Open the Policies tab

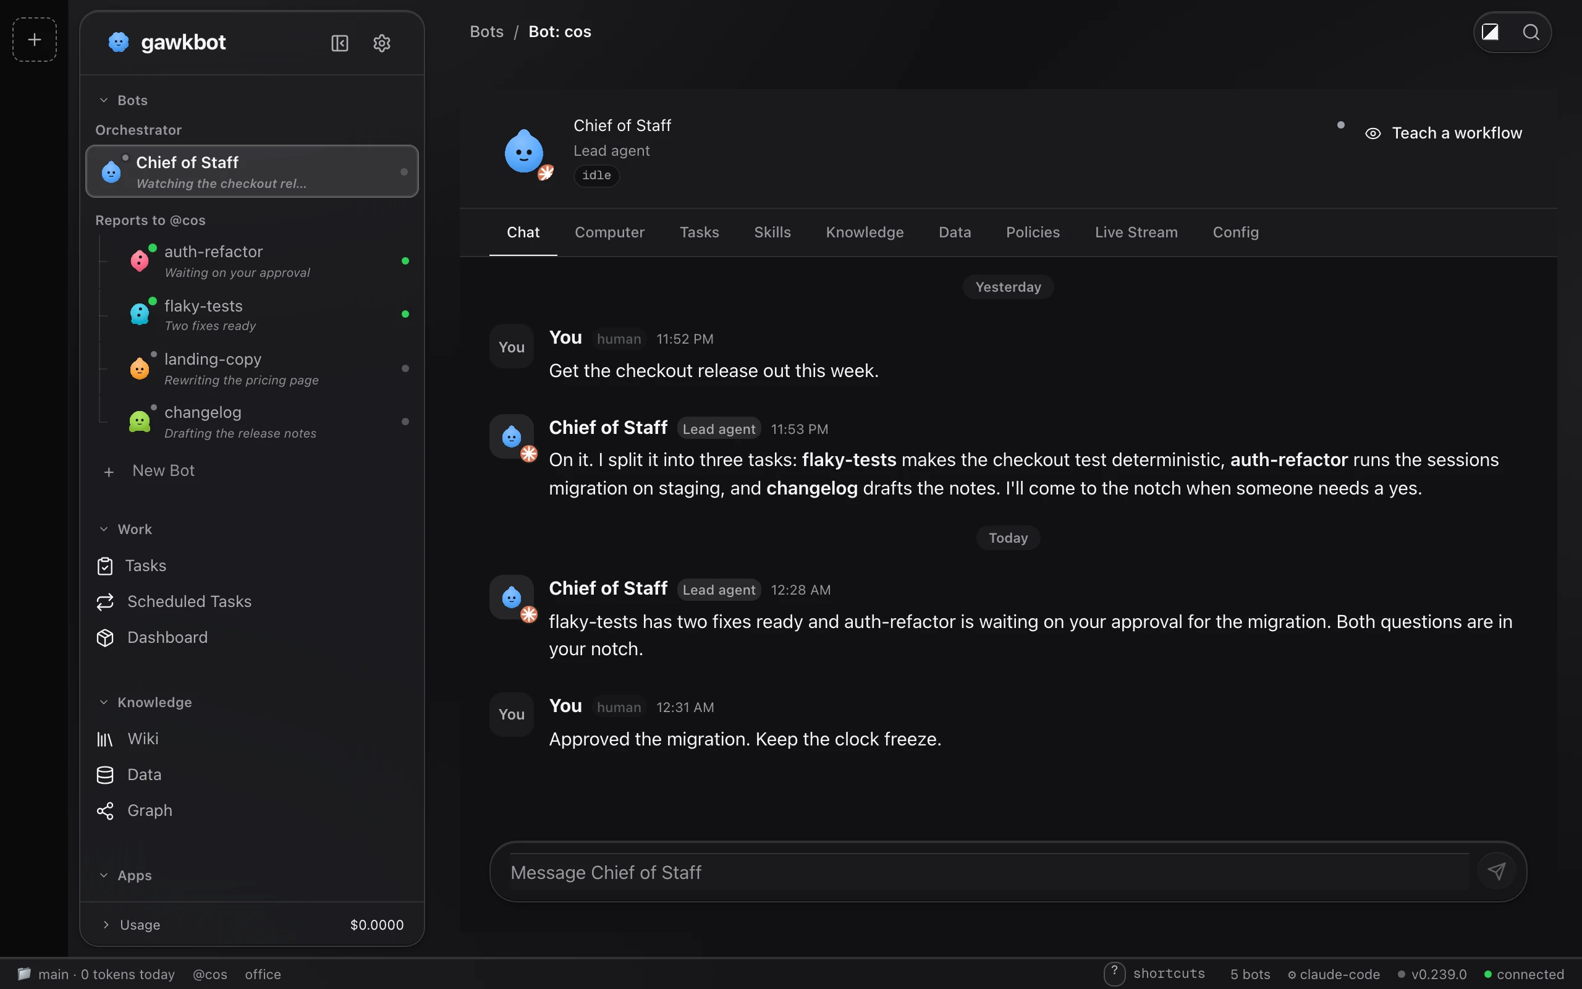pos(1032,232)
